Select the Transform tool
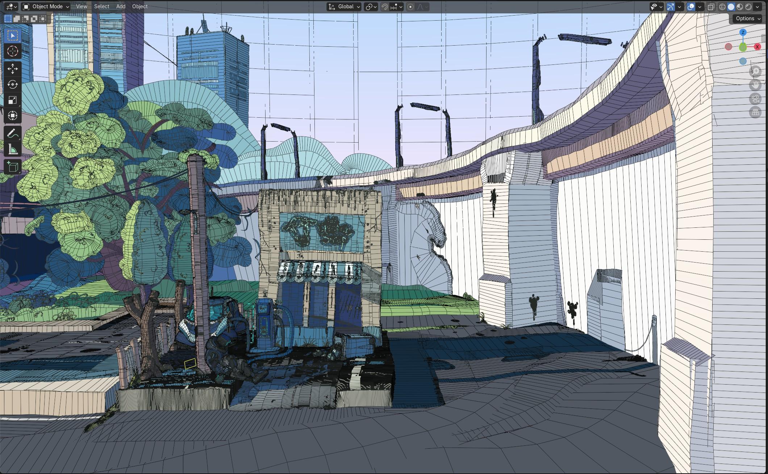Image resolution: width=768 pixels, height=474 pixels. (x=12, y=116)
